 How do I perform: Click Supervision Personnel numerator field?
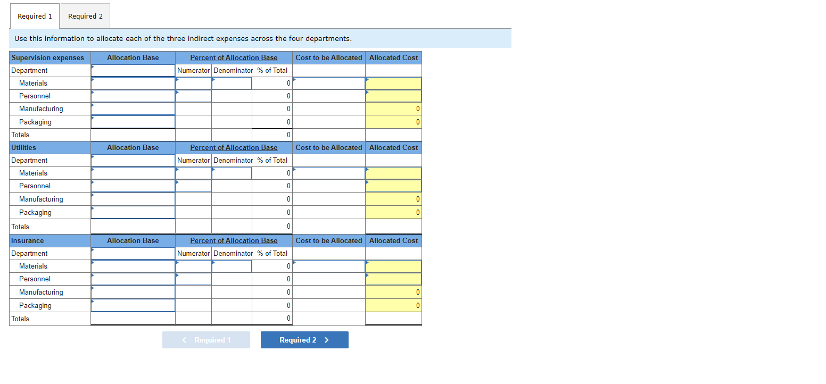click(x=193, y=96)
